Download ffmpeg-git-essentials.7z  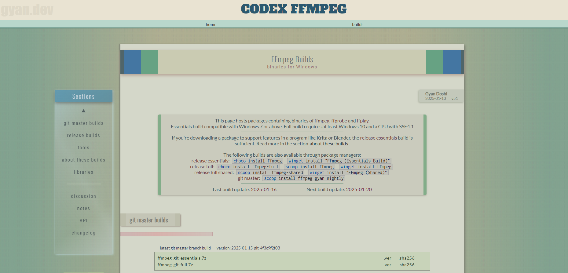[182, 258]
